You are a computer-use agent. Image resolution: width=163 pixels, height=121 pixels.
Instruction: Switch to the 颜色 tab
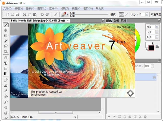pos(109,21)
